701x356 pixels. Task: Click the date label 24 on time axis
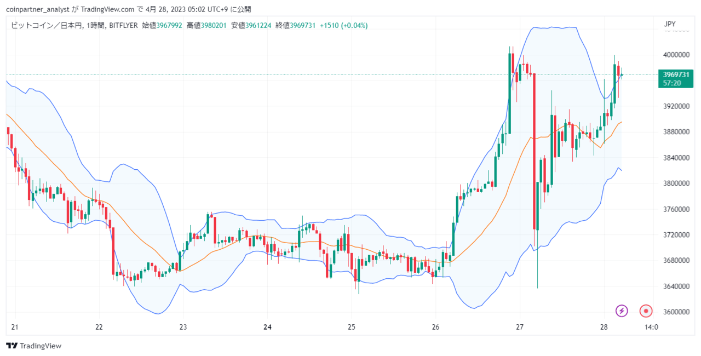coord(267,328)
